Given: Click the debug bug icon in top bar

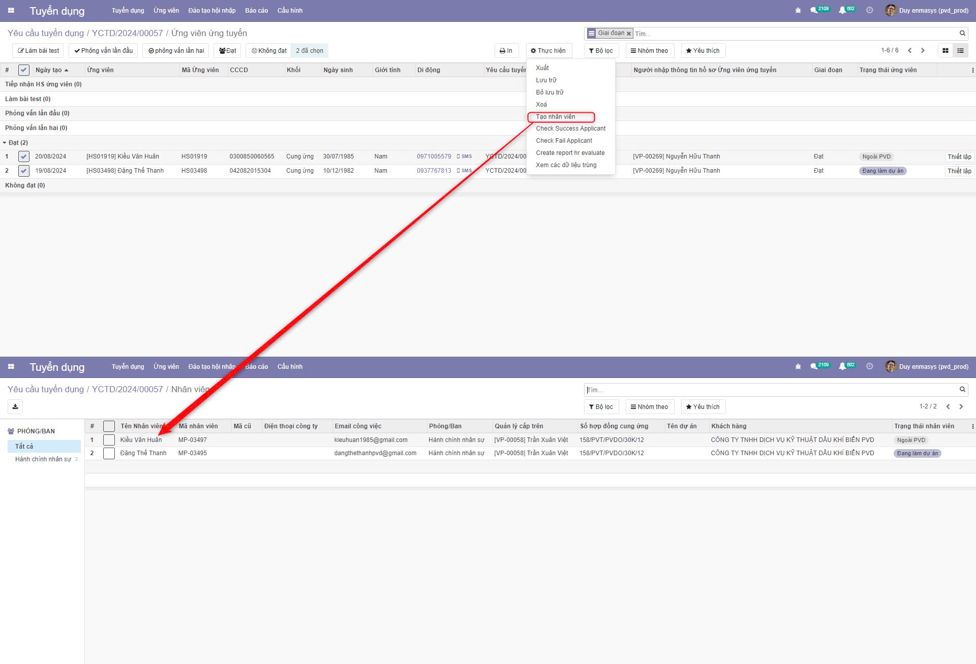Looking at the screenshot, I should click(x=798, y=10).
